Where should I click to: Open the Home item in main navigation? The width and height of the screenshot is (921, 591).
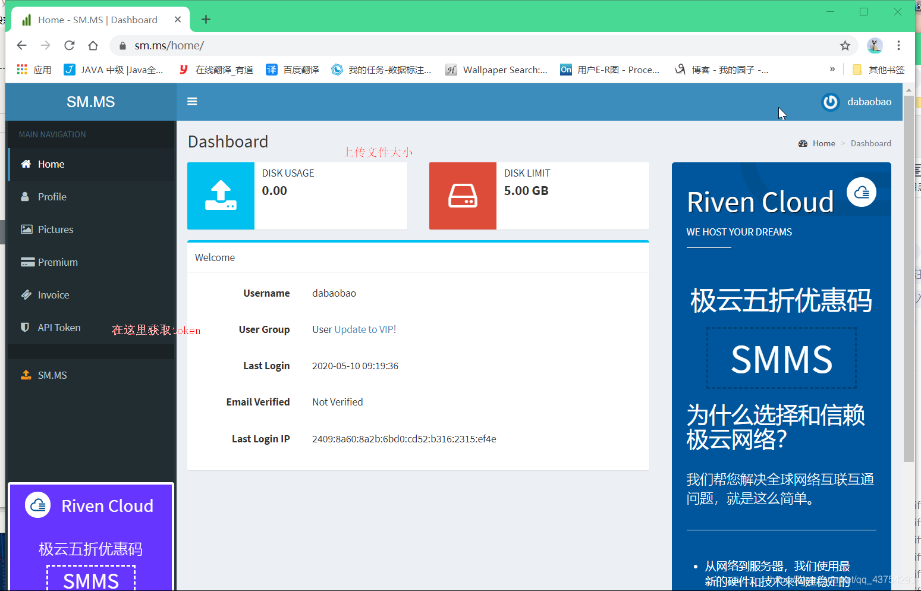tap(92, 164)
